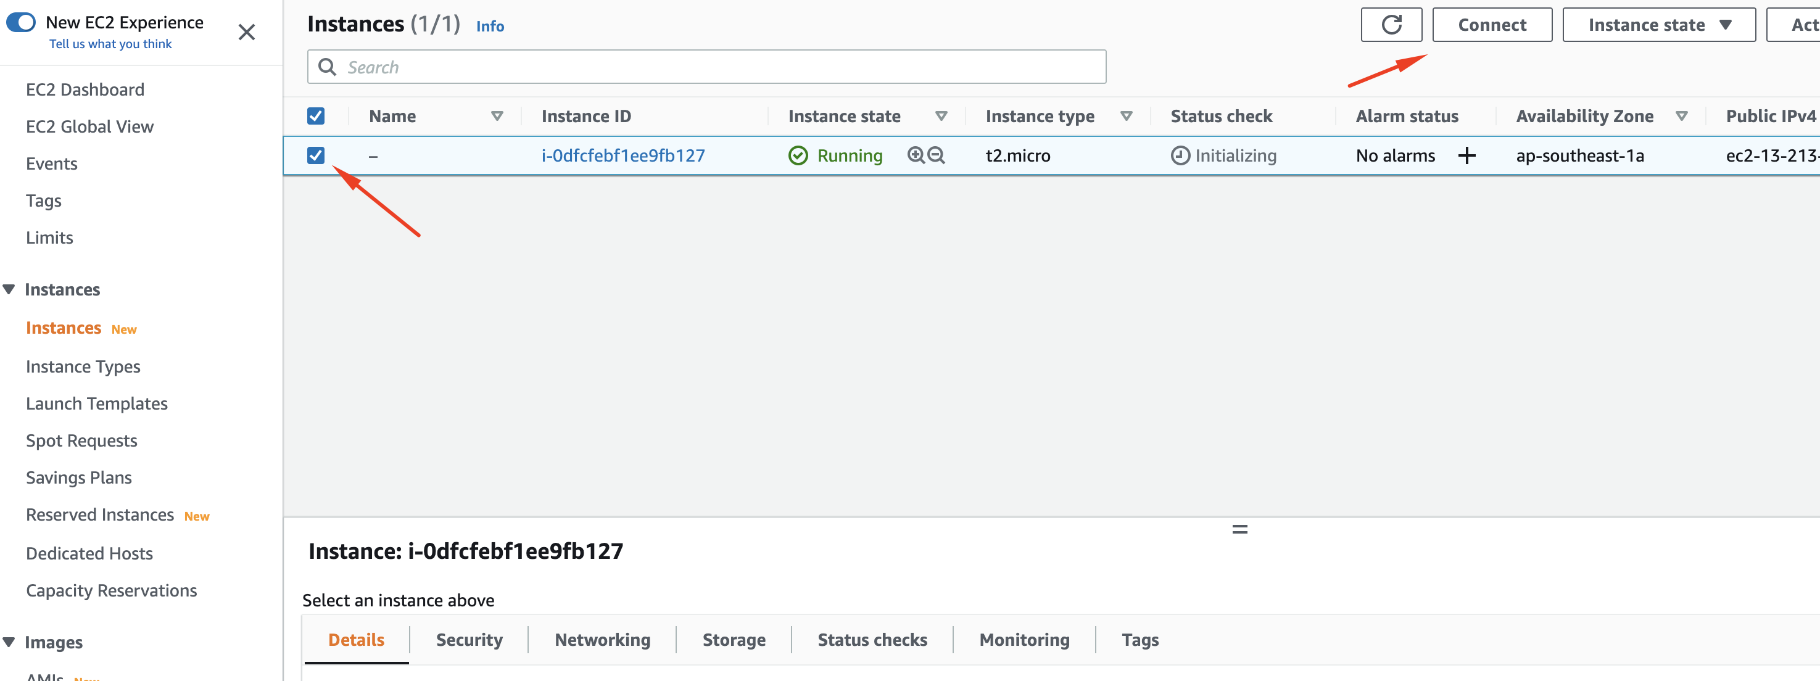Check the instance row checkbox
This screenshot has height=681, width=1820.
(316, 154)
